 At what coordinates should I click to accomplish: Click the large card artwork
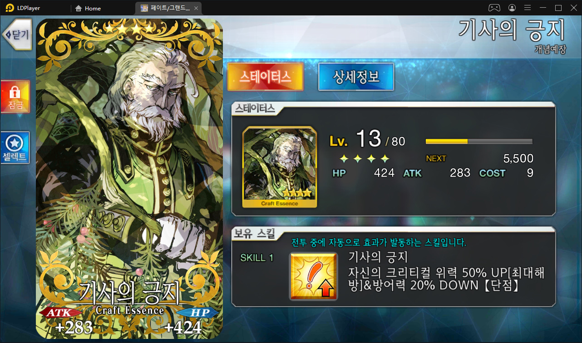[129, 179]
